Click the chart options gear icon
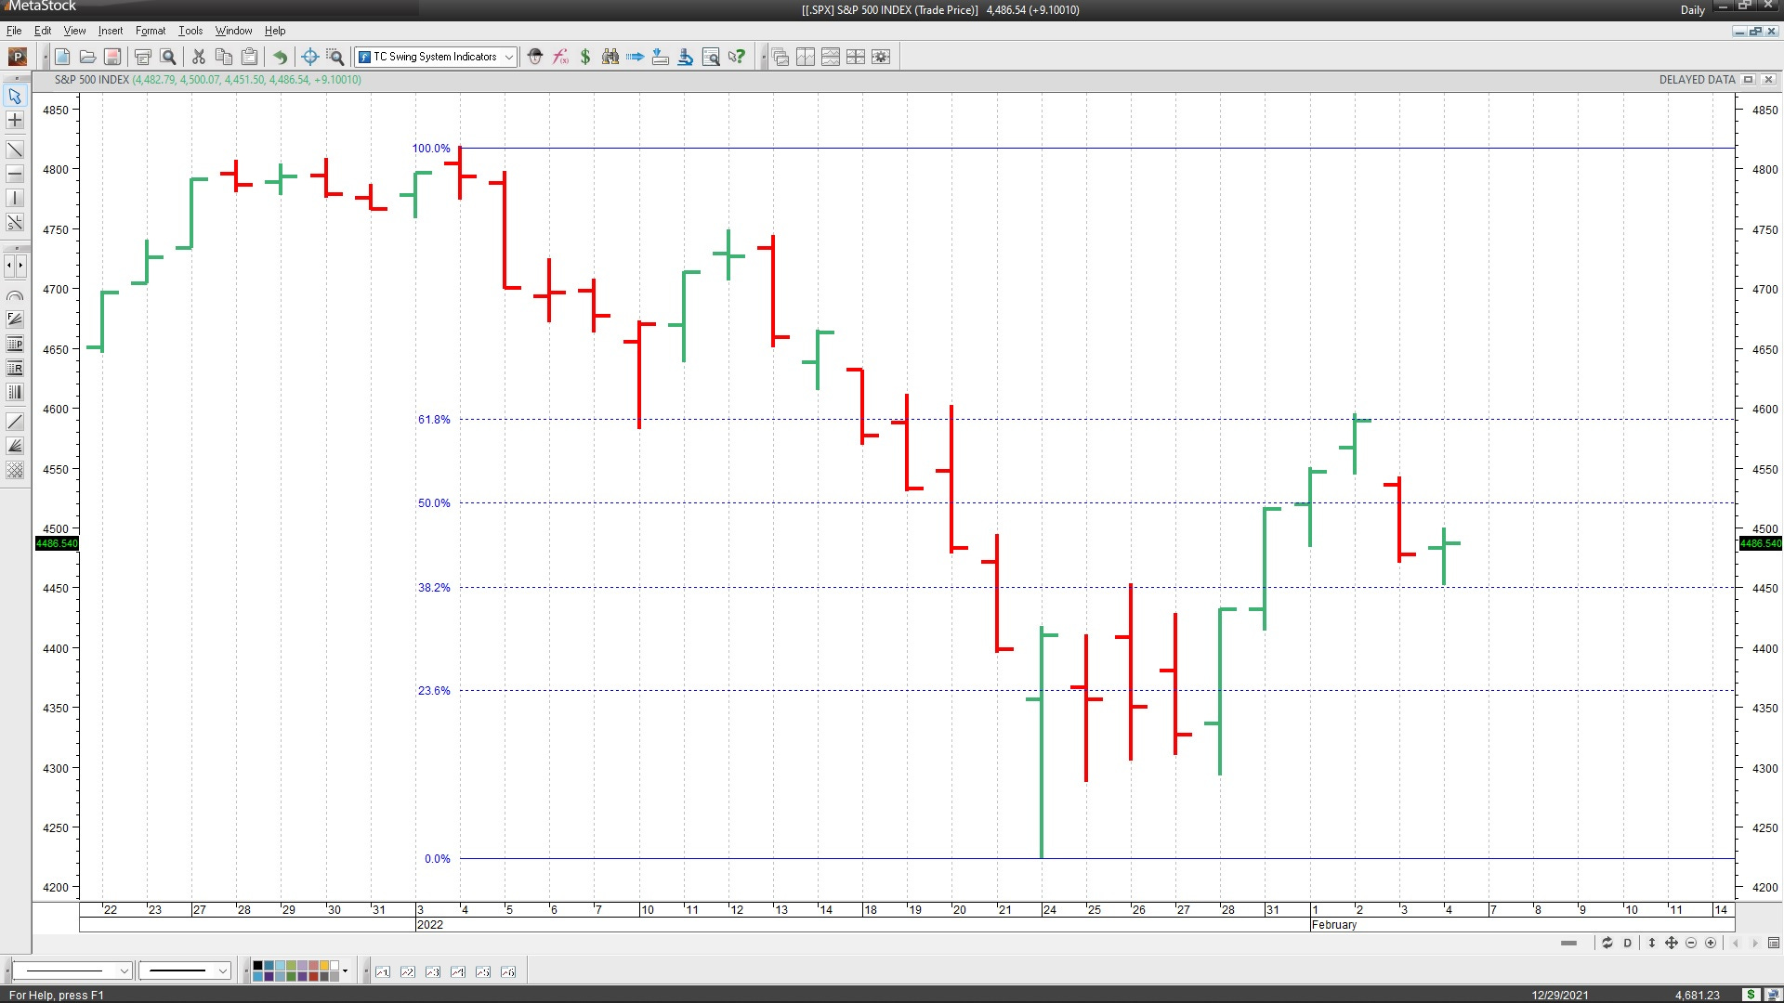The image size is (1784, 1003). click(881, 57)
